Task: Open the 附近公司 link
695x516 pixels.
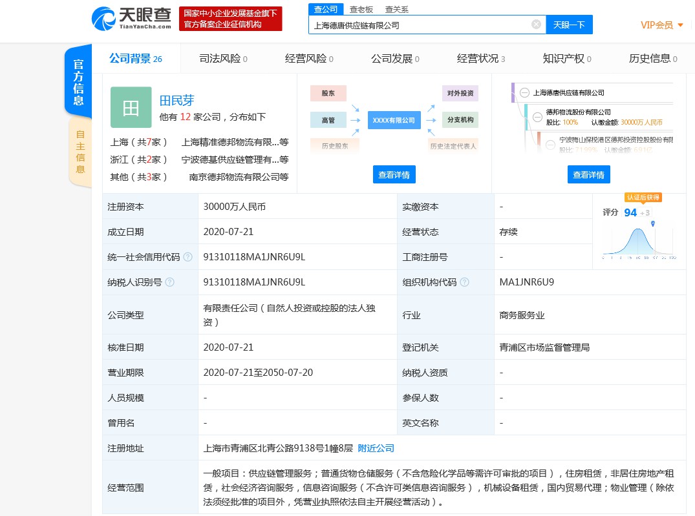Action: 376,448
